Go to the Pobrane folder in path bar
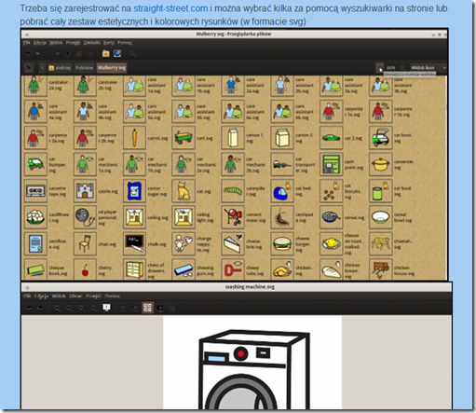Viewport: 476px width, 413px height. pos(84,68)
